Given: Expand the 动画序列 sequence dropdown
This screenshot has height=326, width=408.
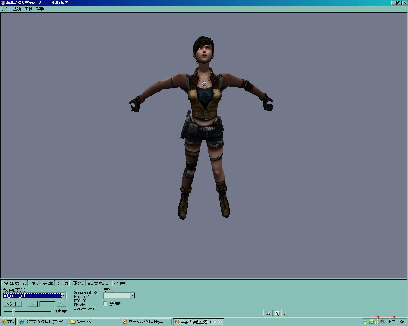Looking at the screenshot, I should (64, 296).
